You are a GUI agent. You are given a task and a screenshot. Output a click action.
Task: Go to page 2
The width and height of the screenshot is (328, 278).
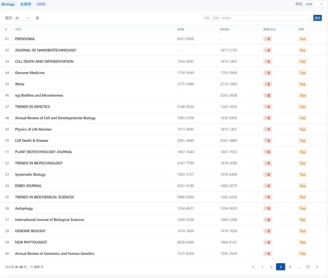pyautogui.click(x=272, y=267)
